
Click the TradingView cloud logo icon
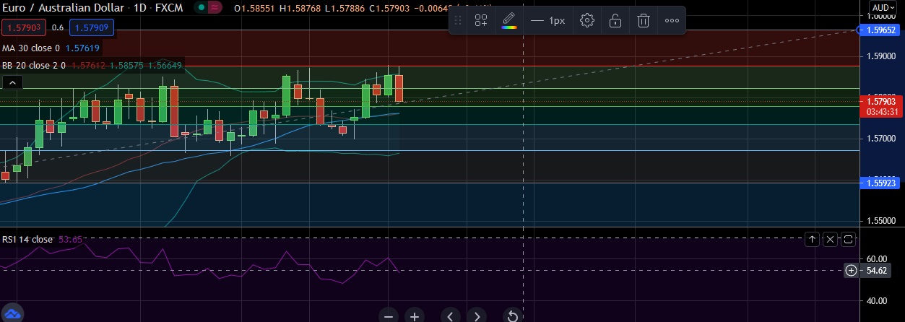point(12,313)
